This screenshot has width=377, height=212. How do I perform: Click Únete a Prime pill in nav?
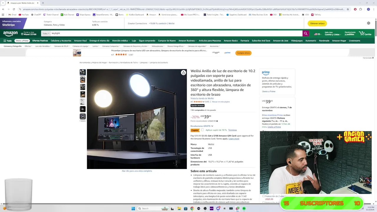click(22, 41)
